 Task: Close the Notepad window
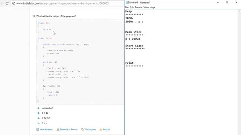[x=236, y=3]
